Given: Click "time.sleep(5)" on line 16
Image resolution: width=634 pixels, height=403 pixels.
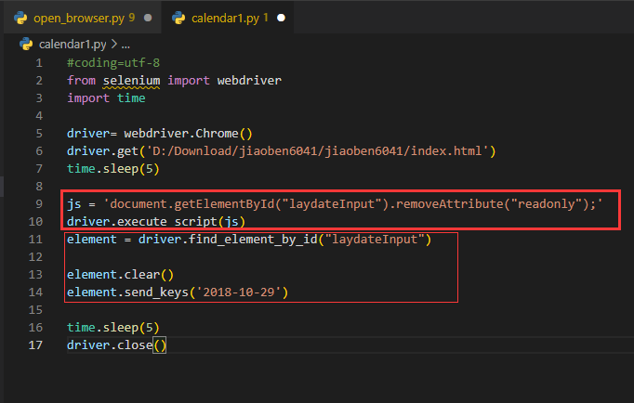Looking at the screenshot, I should (x=113, y=328).
